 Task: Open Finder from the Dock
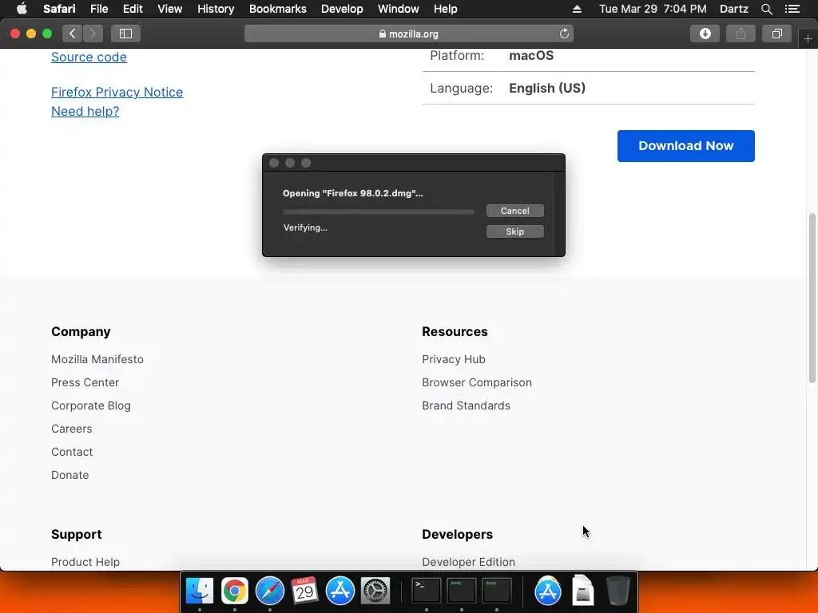200,591
